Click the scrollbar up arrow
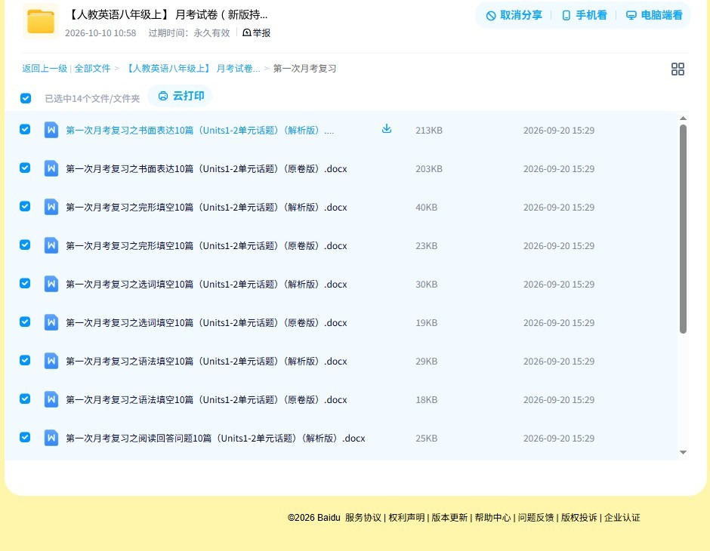Viewport: 710px width, 551px height. click(684, 118)
